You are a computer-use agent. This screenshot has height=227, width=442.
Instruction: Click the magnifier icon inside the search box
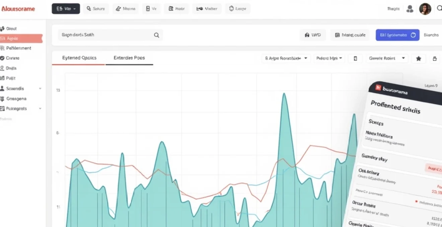coord(156,35)
